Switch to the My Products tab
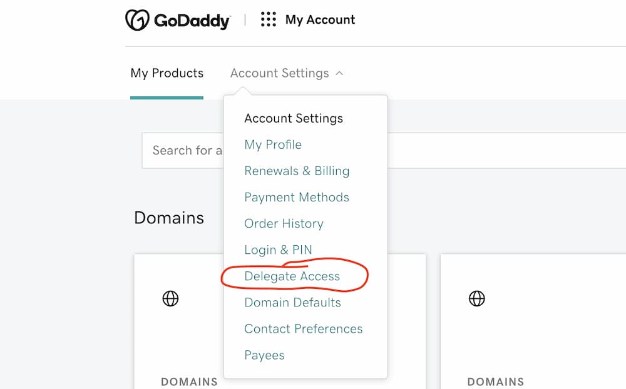626x389 pixels. tap(167, 73)
